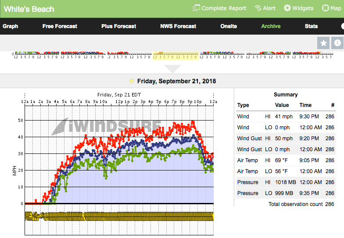
Task: Click the Wind LO value 0 mph
Action: (282, 128)
